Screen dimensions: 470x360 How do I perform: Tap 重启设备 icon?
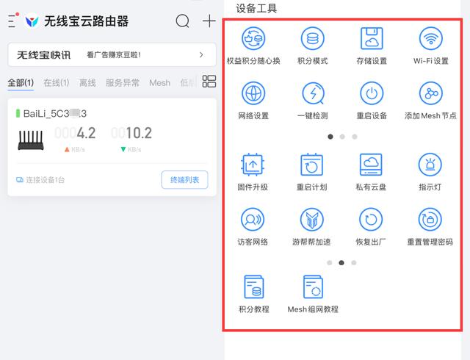[x=372, y=93]
